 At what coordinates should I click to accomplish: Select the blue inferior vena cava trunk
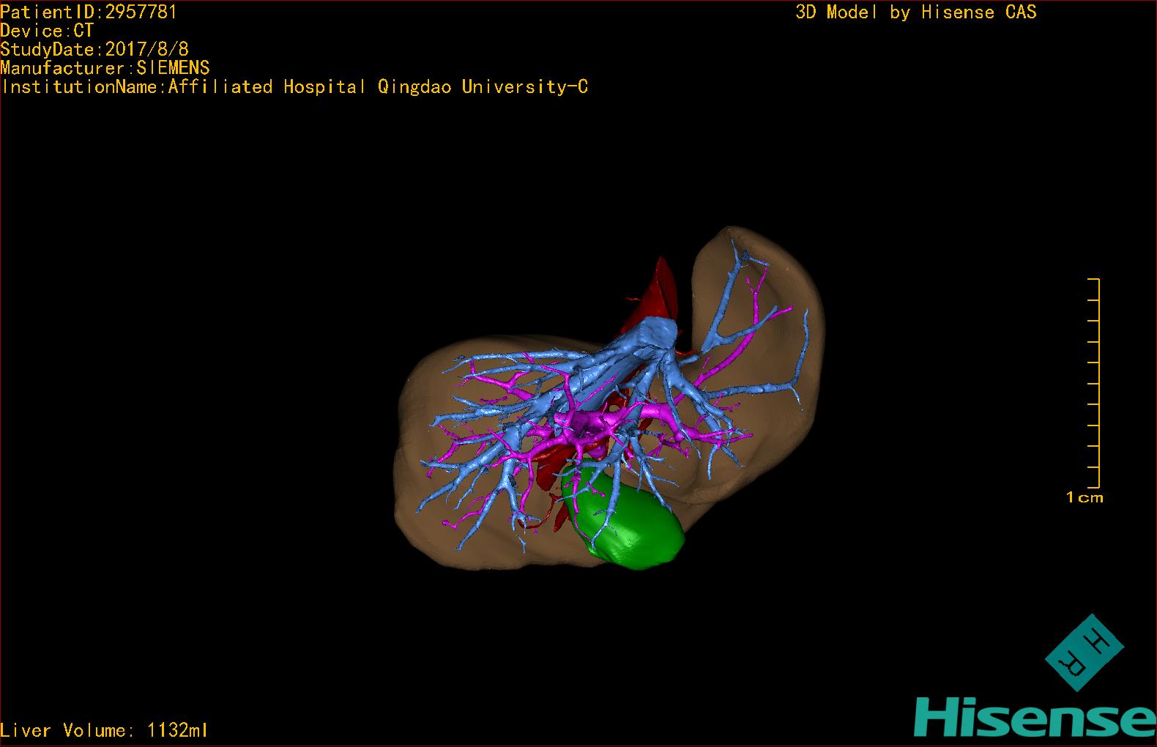[654, 338]
